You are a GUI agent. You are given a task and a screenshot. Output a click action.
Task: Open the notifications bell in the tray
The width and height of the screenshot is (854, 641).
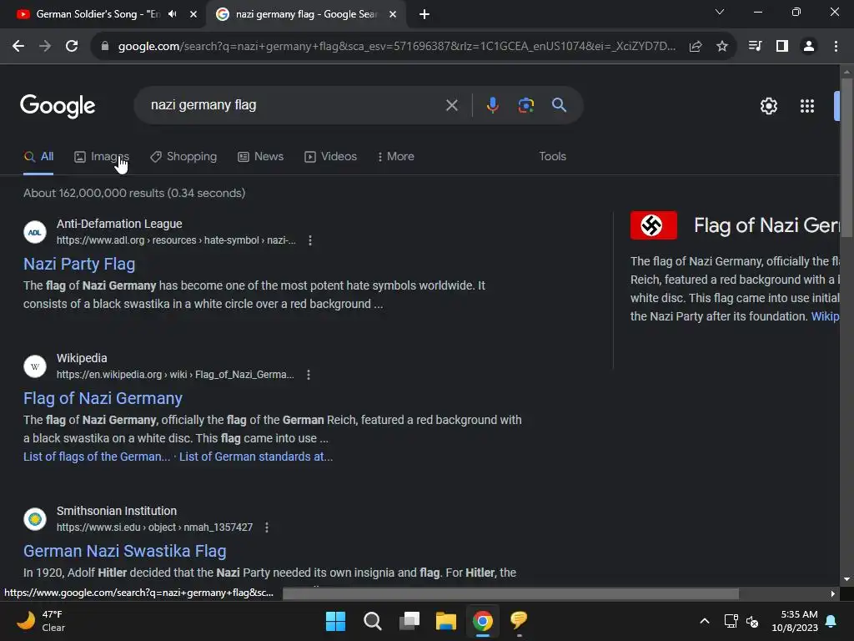tap(831, 621)
